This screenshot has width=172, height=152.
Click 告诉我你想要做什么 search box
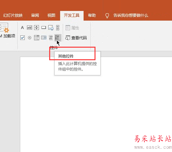coord(131,15)
